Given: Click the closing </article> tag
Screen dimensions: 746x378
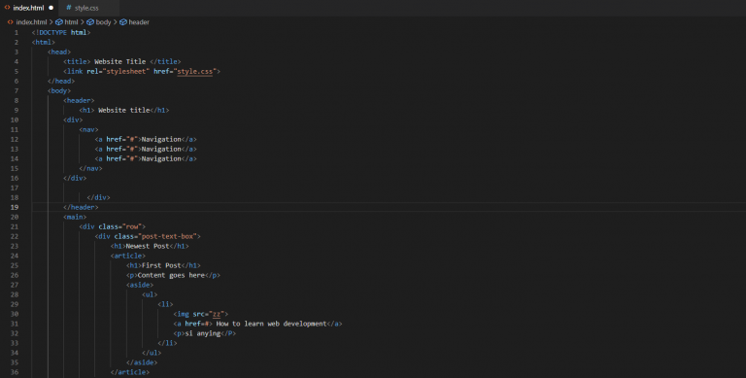Looking at the screenshot, I should coord(130,372).
